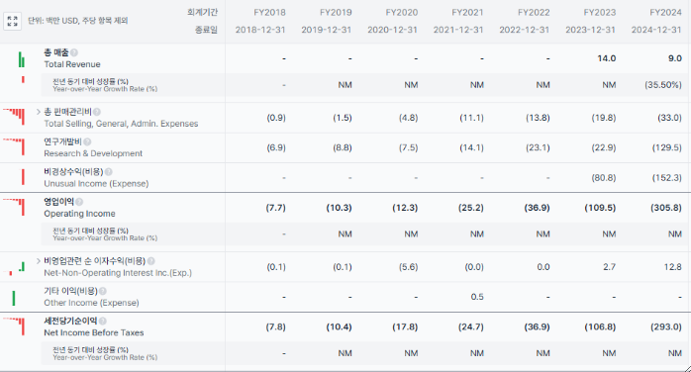Click FY2024 pre-tax income (293.0)

click(x=666, y=327)
